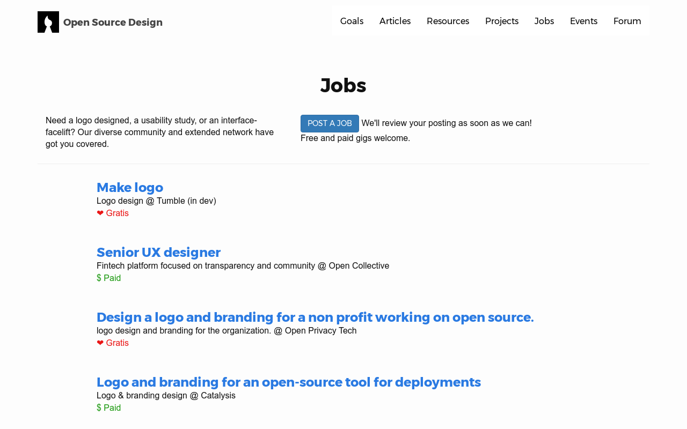
Task: Visit the Forum nav item
Action: click(x=627, y=21)
